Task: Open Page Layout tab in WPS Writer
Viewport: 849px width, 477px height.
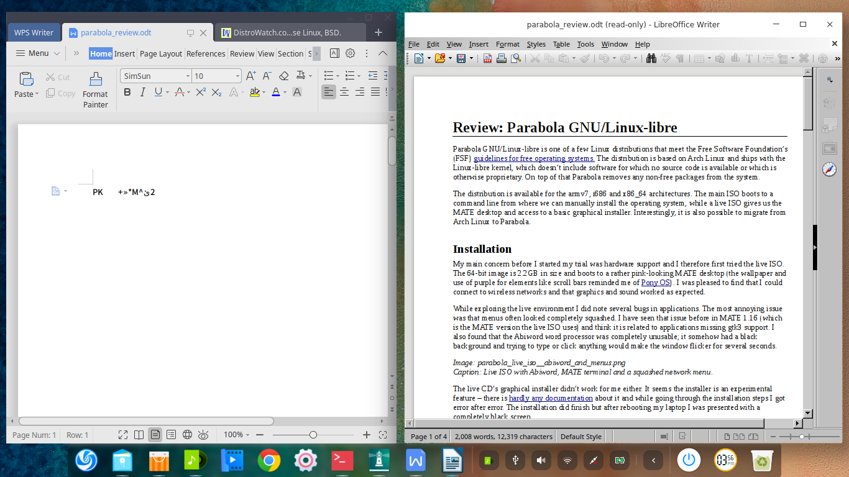Action: [161, 53]
